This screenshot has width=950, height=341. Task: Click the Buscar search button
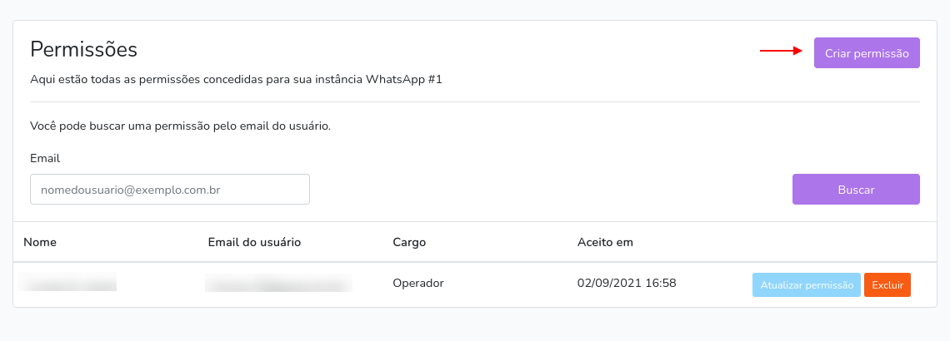(x=856, y=190)
